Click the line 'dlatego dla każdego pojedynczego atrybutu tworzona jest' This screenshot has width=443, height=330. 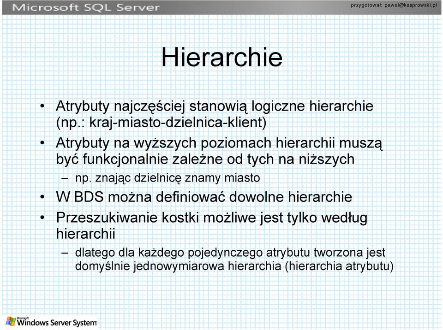coord(230,253)
